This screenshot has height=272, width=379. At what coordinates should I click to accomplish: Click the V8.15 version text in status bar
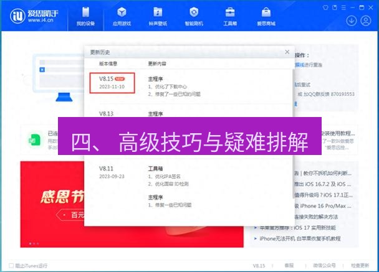(x=259, y=266)
